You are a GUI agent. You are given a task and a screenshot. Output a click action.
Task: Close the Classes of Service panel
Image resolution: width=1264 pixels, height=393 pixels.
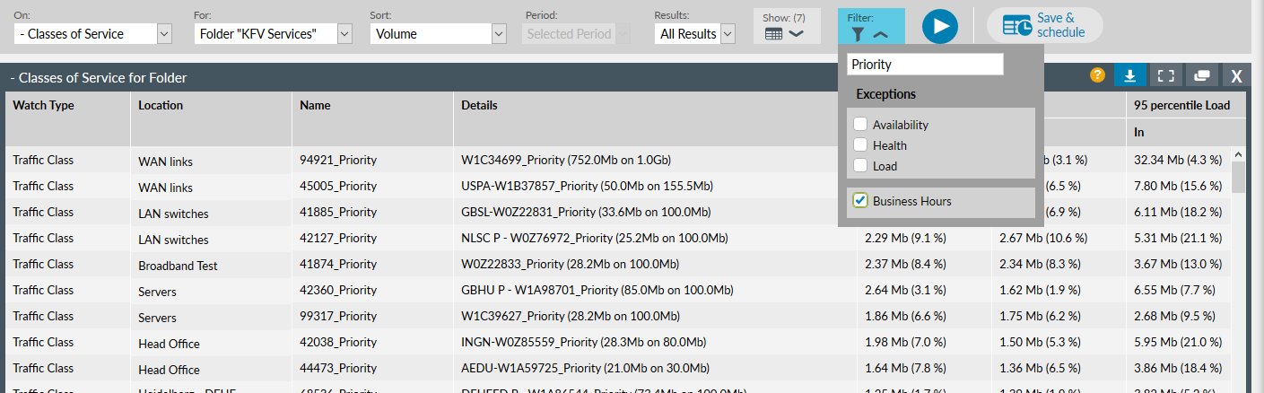click(x=1236, y=76)
